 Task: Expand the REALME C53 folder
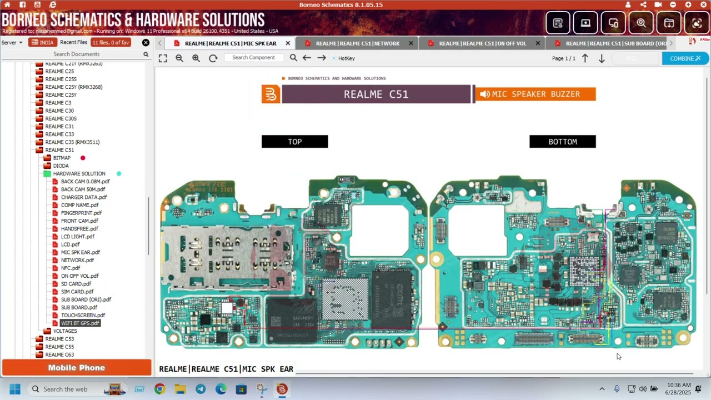(x=39, y=339)
